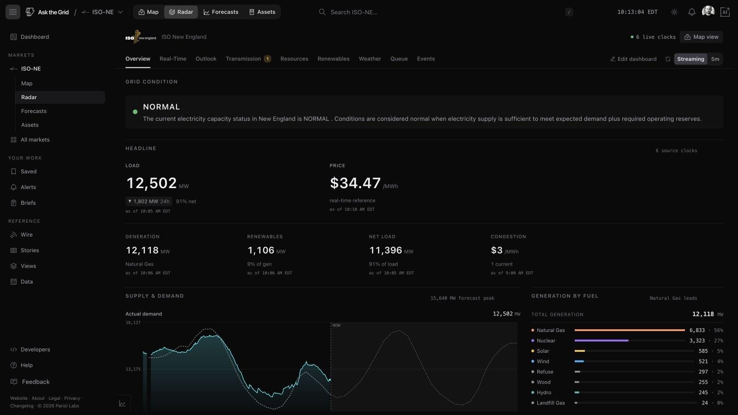Screen dimensions: 738x415
Task: Click the NOW marker on demand chart
Action: [336, 326]
